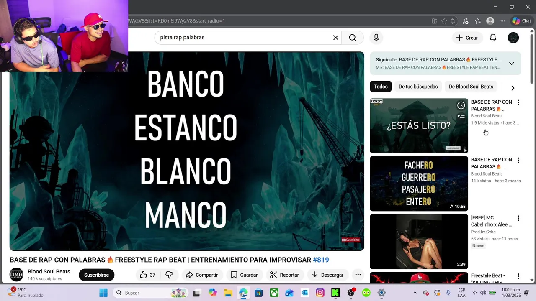This screenshot has width=536, height=301.
Task: Click the Suscribirse watermark in the video
Action: tap(351, 240)
